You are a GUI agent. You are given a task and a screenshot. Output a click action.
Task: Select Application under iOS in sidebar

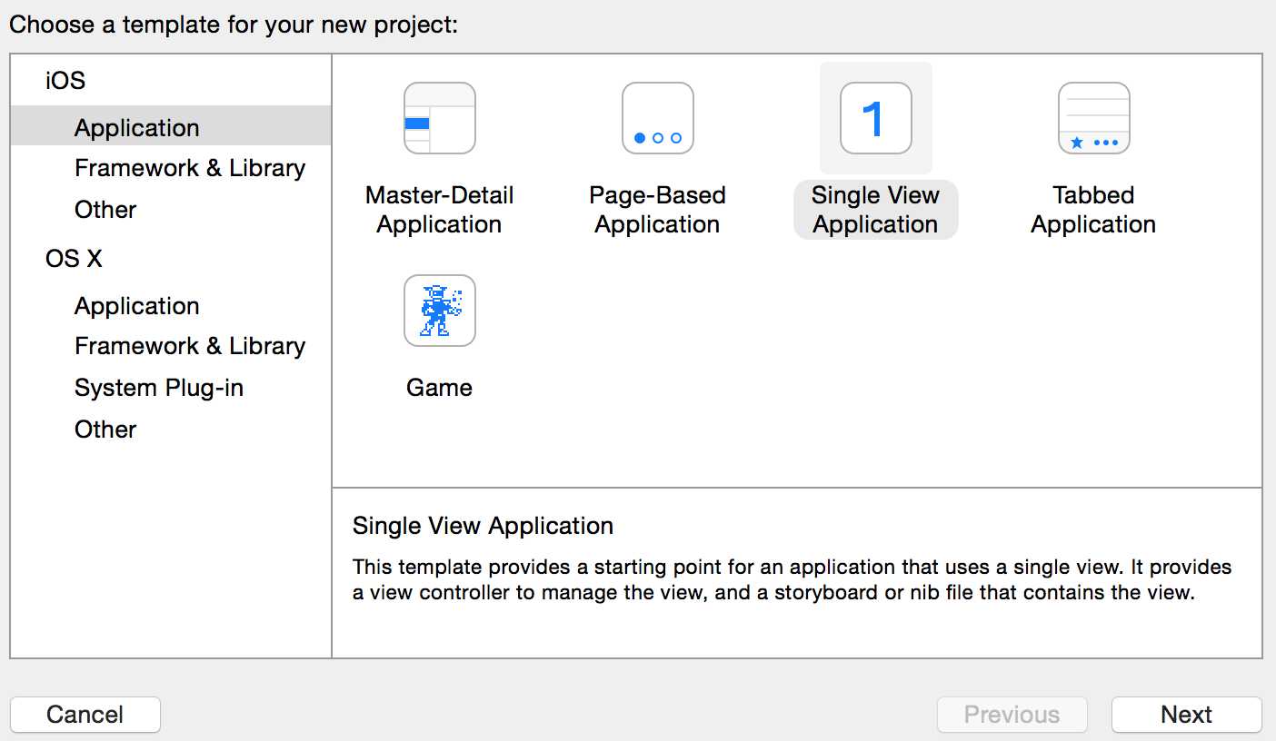[137, 128]
